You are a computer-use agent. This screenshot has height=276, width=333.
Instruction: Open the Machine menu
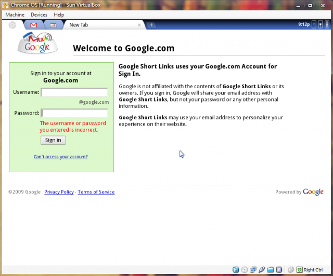[15, 15]
